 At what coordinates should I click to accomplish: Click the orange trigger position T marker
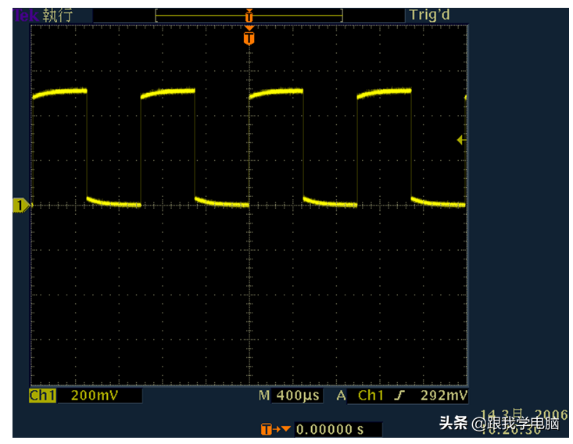coord(249,36)
